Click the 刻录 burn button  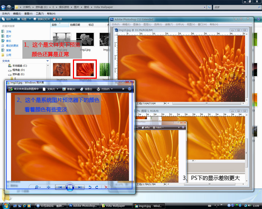(x=57, y=19)
